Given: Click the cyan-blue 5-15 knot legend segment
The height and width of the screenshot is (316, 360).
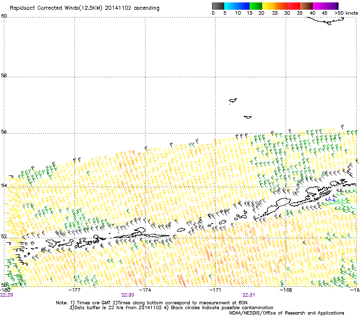Looking at the screenshot, I should [237, 6].
